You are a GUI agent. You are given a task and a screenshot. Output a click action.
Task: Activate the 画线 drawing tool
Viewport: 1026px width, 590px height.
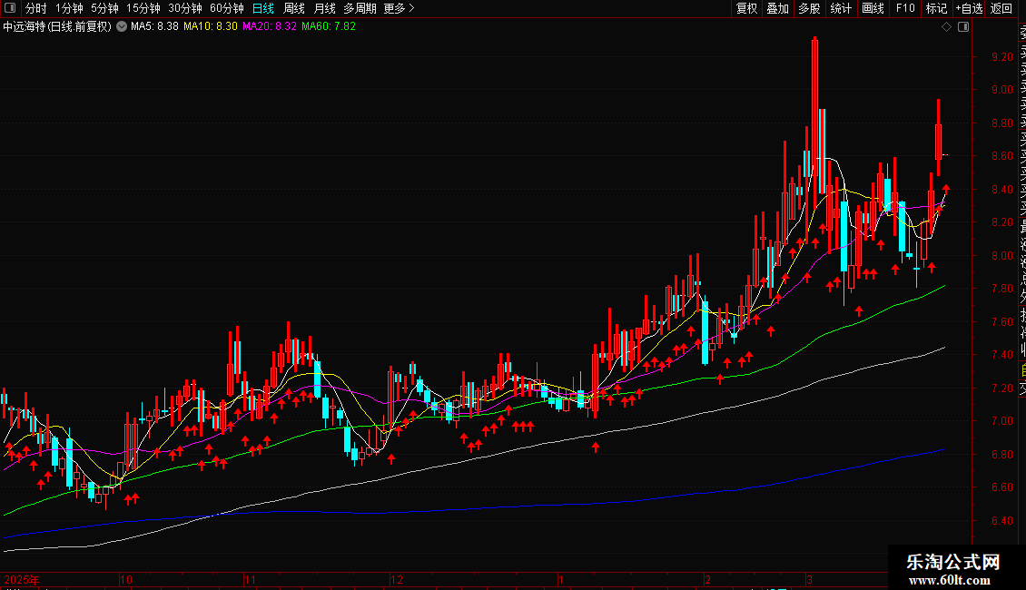[x=873, y=8]
